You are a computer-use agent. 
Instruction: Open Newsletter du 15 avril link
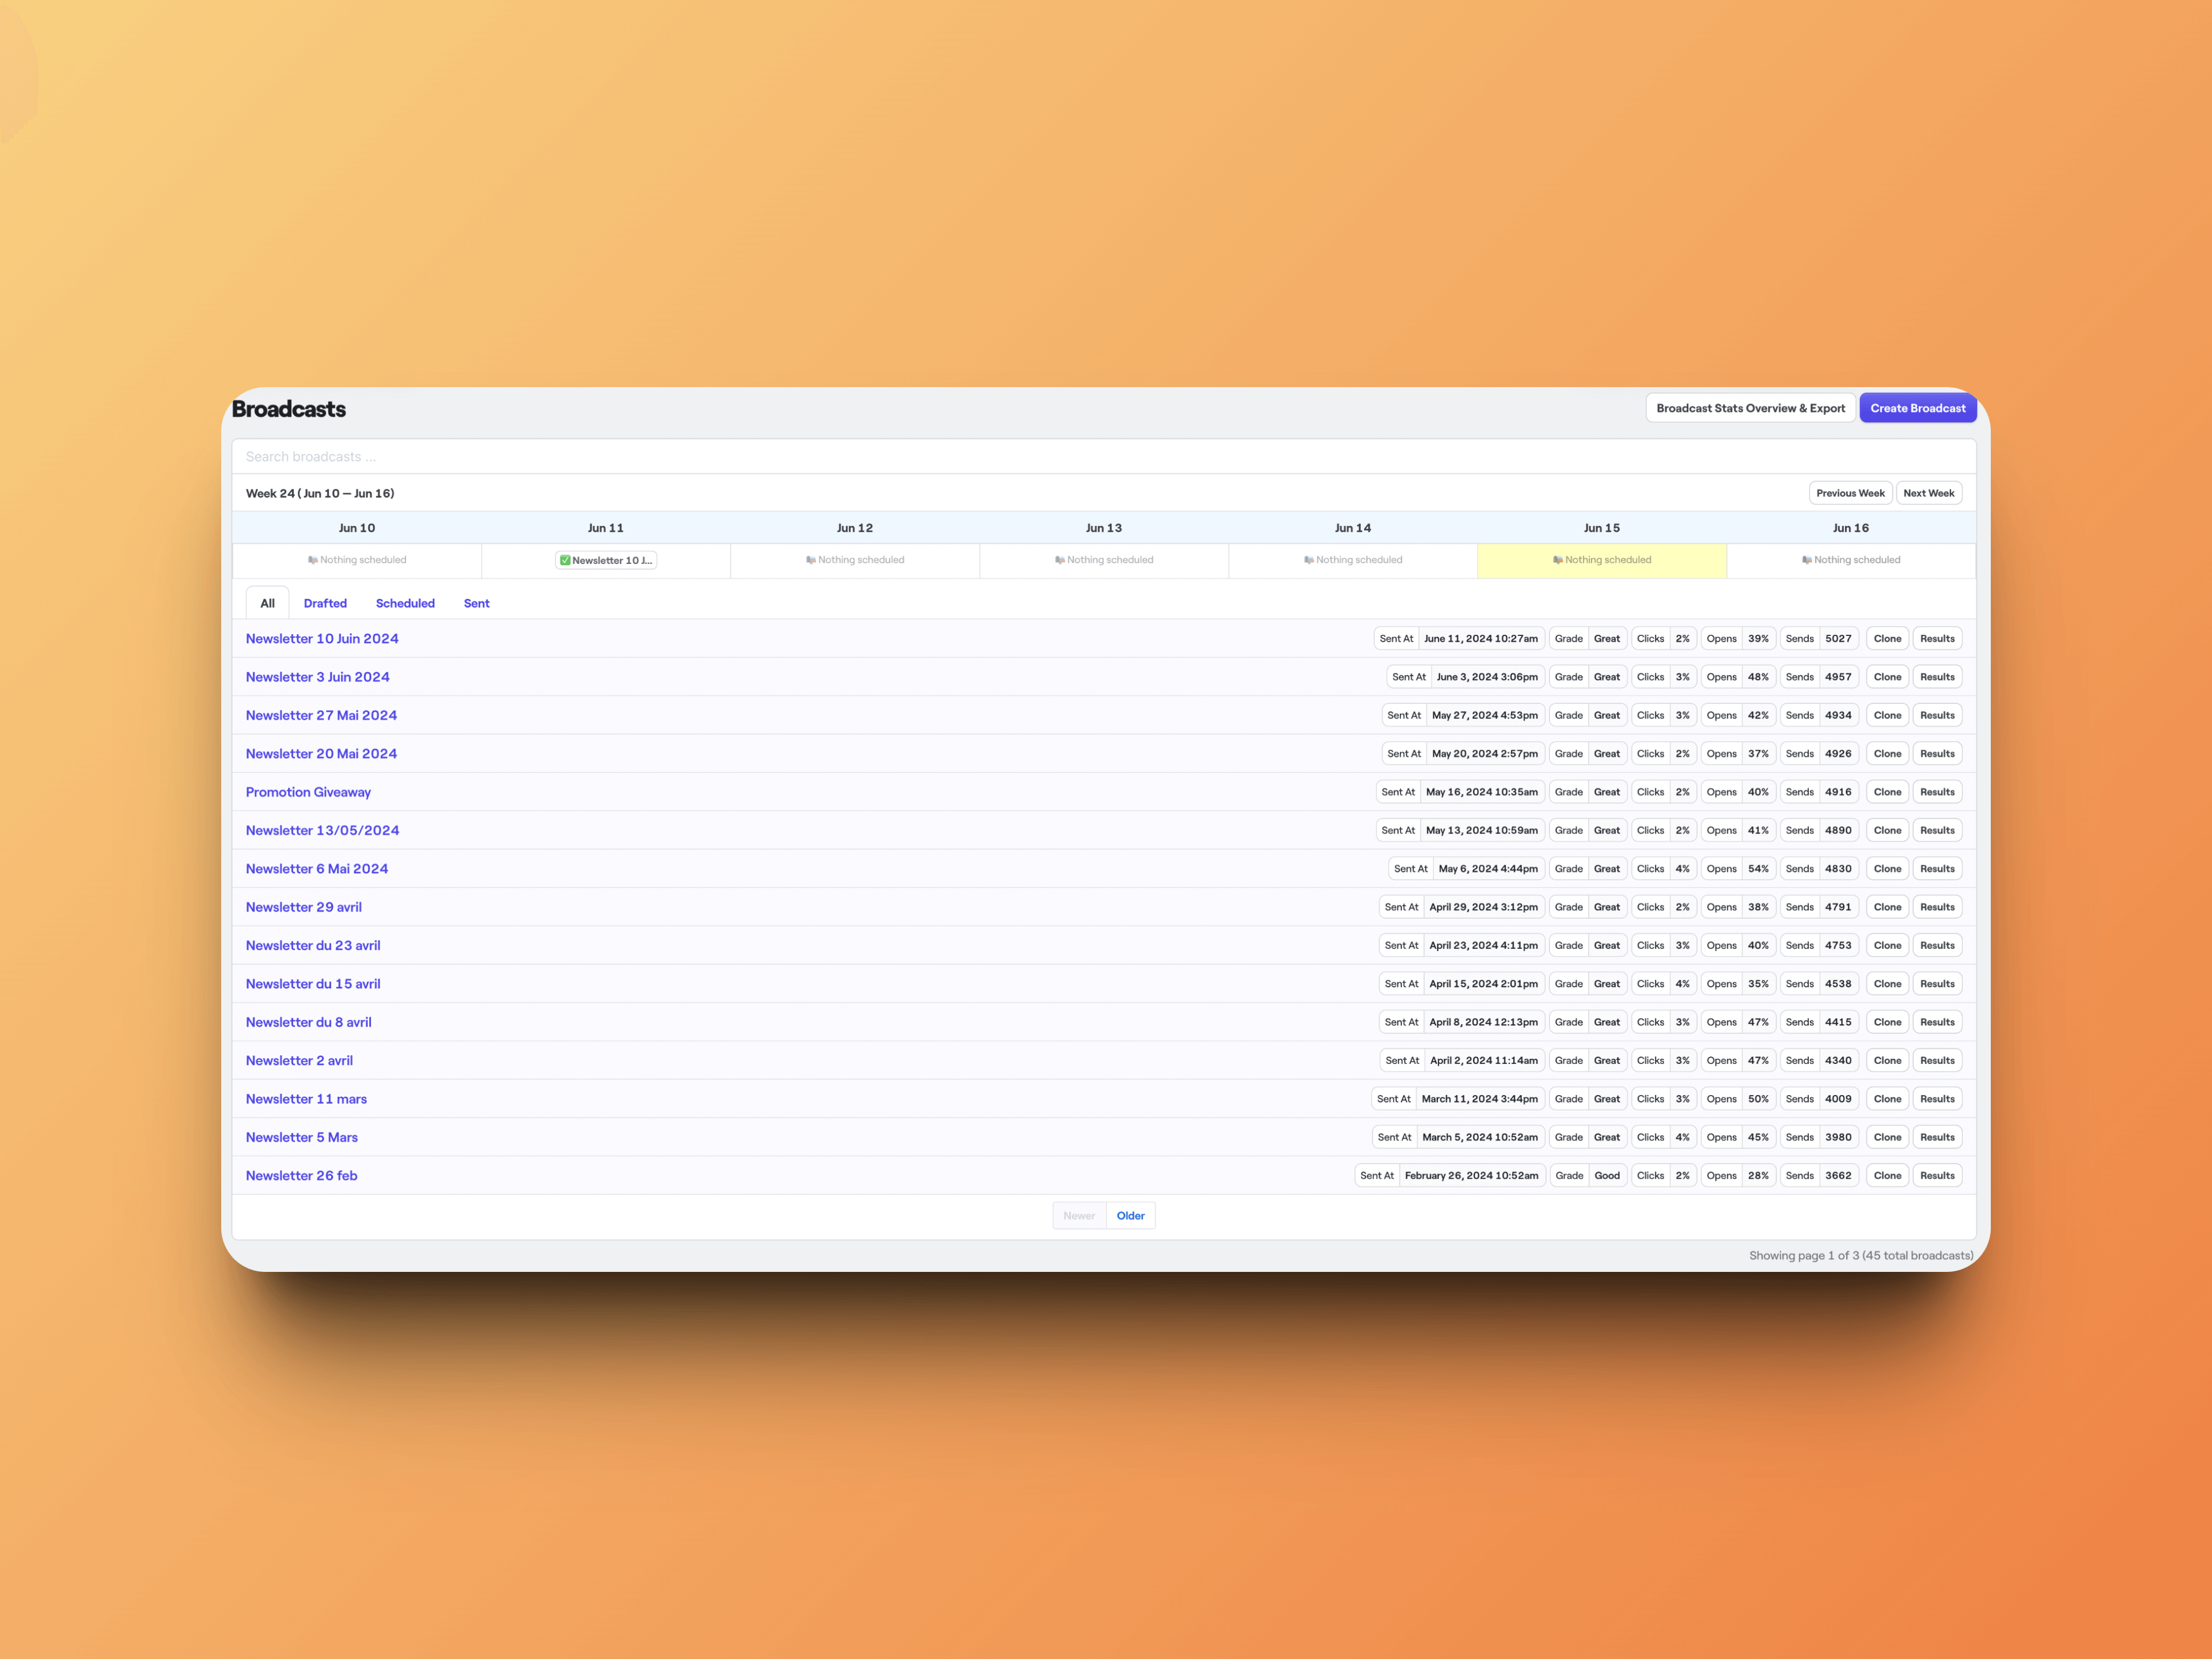click(312, 984)
